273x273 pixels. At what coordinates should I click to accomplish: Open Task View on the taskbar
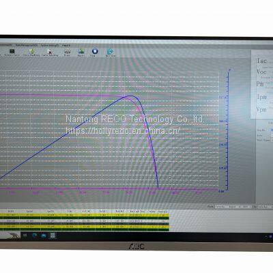coord(25,235)
